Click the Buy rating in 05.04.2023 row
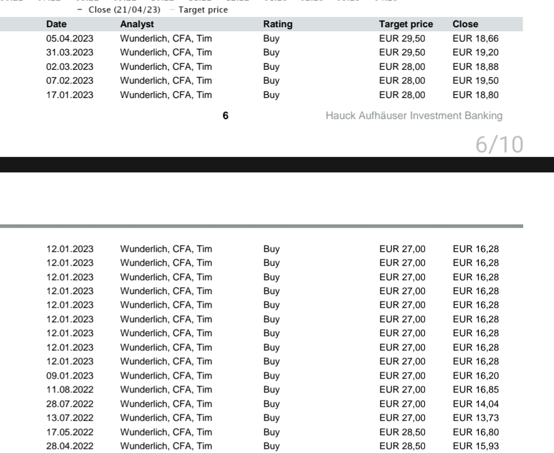Screen dimensions: 554x453 (x=271, y=39)
